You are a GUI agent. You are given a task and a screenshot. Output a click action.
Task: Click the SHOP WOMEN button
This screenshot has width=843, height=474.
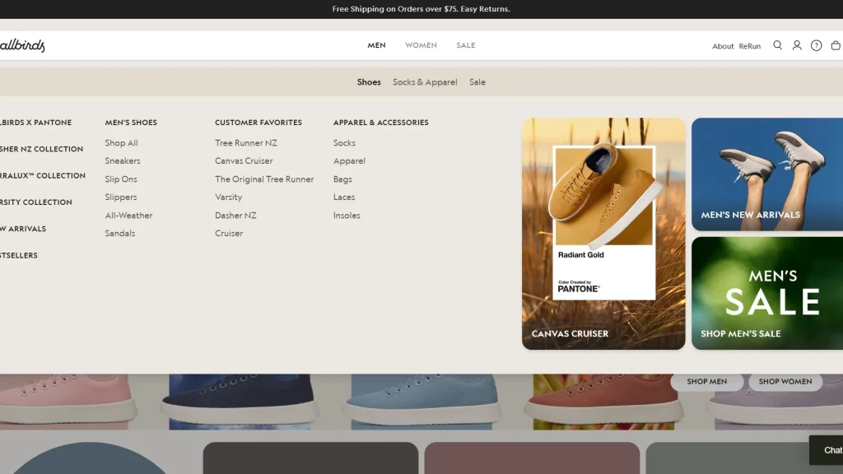click(x=785, y=382)
